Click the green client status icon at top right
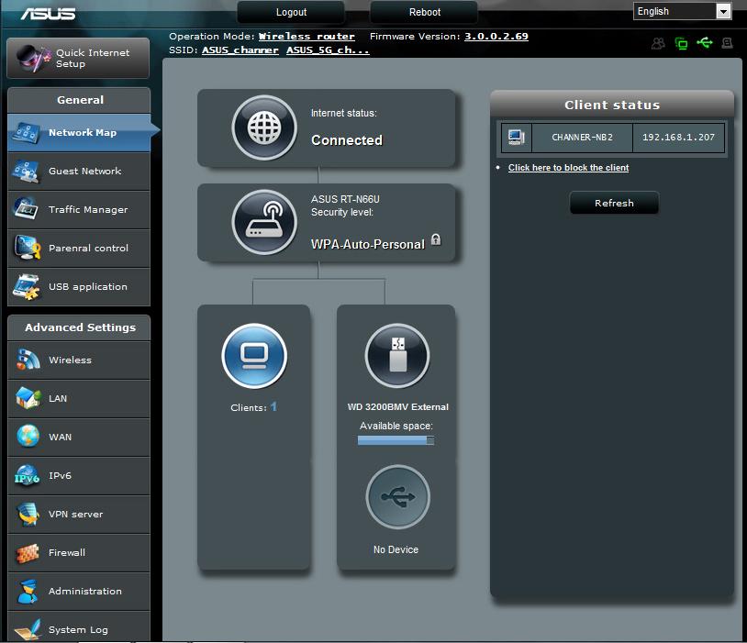 (x=681, y=43)
